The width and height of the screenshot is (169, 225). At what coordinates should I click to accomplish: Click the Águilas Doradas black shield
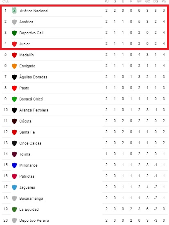[x=14, y=77]
